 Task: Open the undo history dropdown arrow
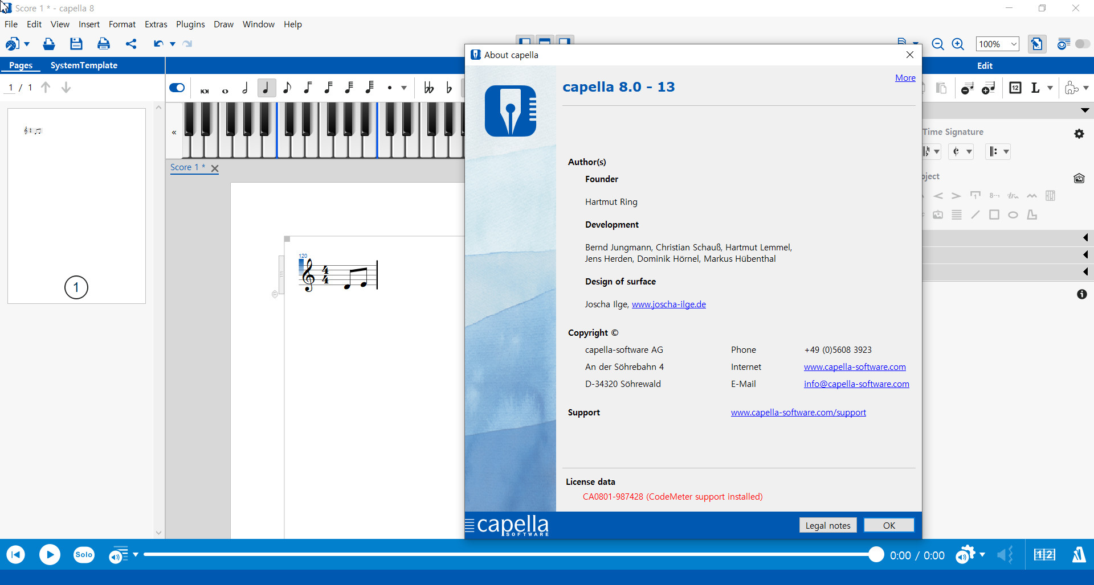tap(172, 44)
